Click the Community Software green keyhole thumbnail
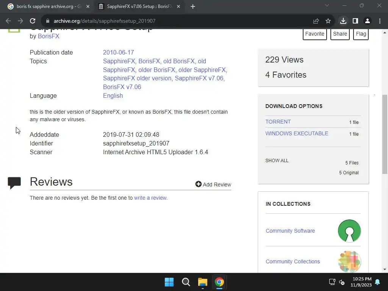Screen dimensions: 388x291 pos(349,231)
